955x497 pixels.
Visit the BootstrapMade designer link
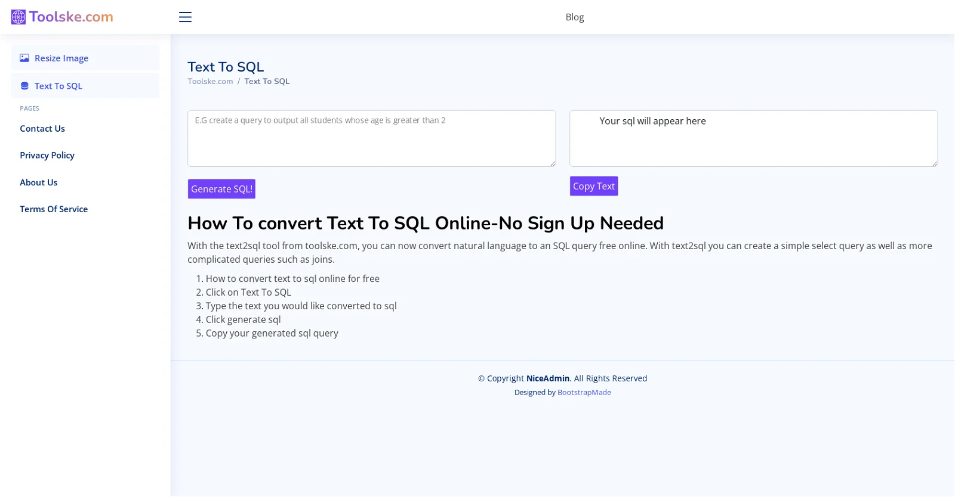coord(584,392)
